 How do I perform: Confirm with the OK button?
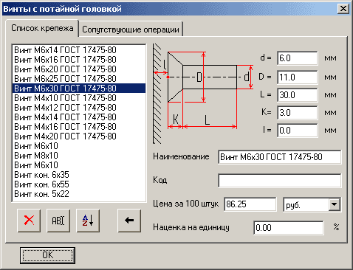(x=47, y=255)
